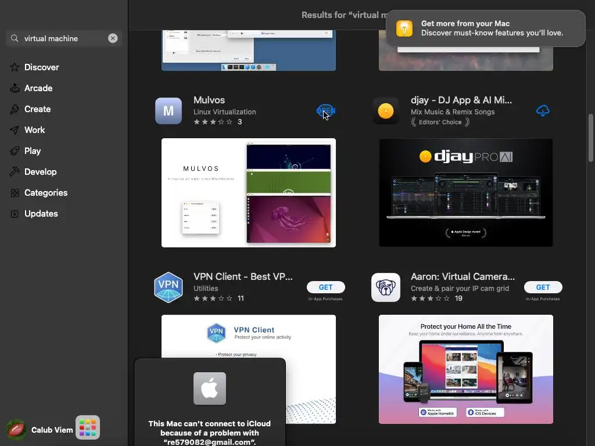The image size is (595, 446).
Task: Open the Get more from your Mac notification
Action: click(x=485, y=28)
